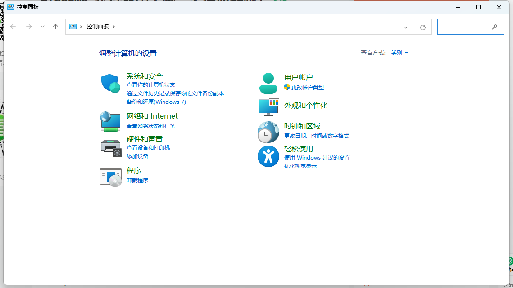Focus the Control Panel search box
Screen dimensions: 513x288
[471, 27]
